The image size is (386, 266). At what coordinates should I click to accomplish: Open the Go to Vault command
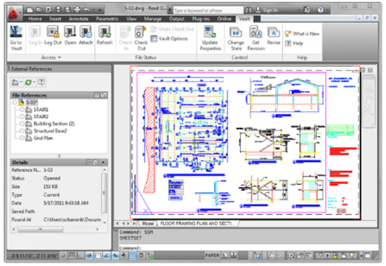point(16,38)
